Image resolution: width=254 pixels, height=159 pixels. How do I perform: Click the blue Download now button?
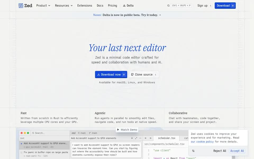(x=111, y=74)
